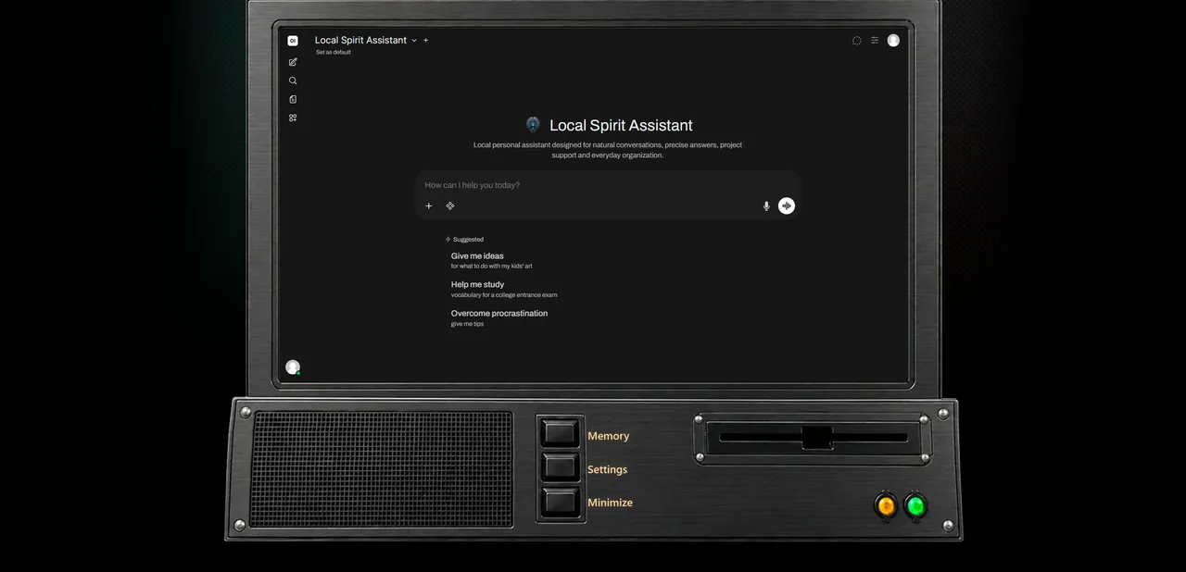Click the horizontal slider knob on console
This screenshot has width=1186, height=572.
817,437
